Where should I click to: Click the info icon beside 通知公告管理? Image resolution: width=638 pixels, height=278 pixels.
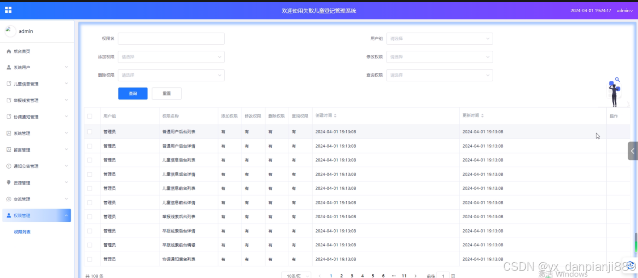coord(8,166)
